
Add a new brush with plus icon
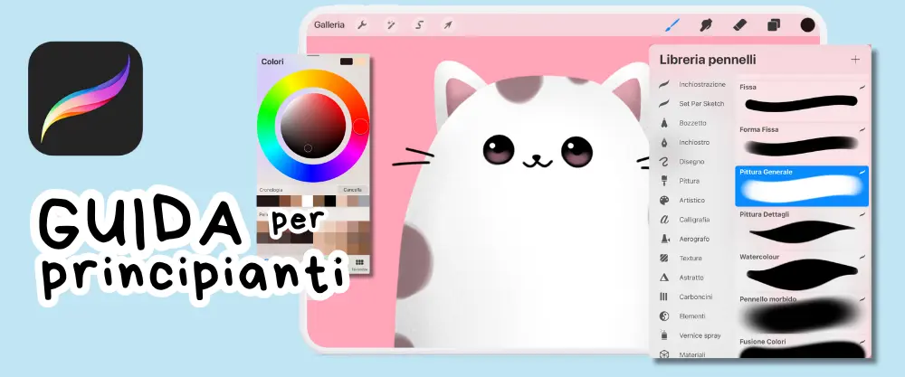(x=855, y=60)
